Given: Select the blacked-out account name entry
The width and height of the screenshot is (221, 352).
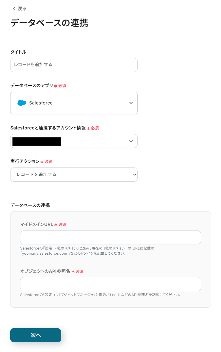Looking at the screenshot, I should click(x=37, y=141).
